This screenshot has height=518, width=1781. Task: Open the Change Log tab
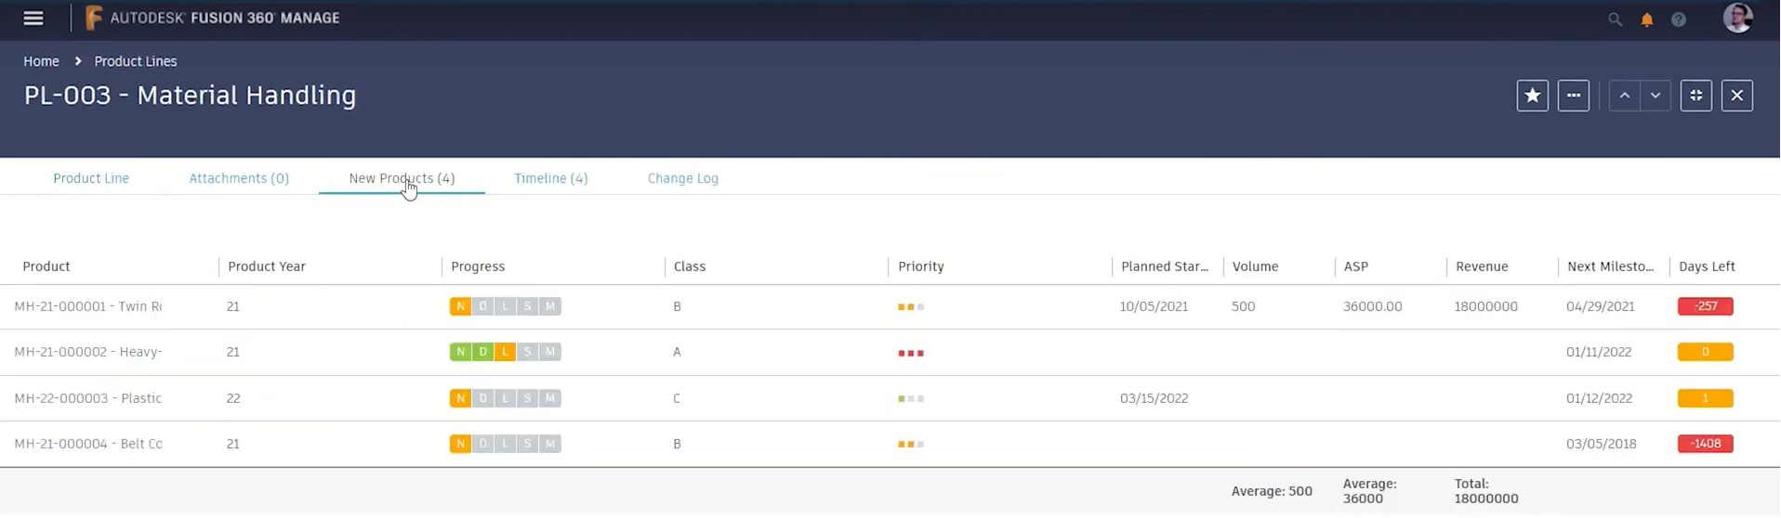682,178
